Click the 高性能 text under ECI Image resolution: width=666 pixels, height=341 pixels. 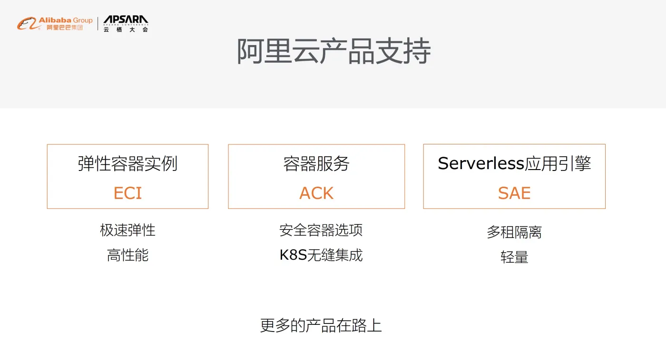click(x=127, y=256)
